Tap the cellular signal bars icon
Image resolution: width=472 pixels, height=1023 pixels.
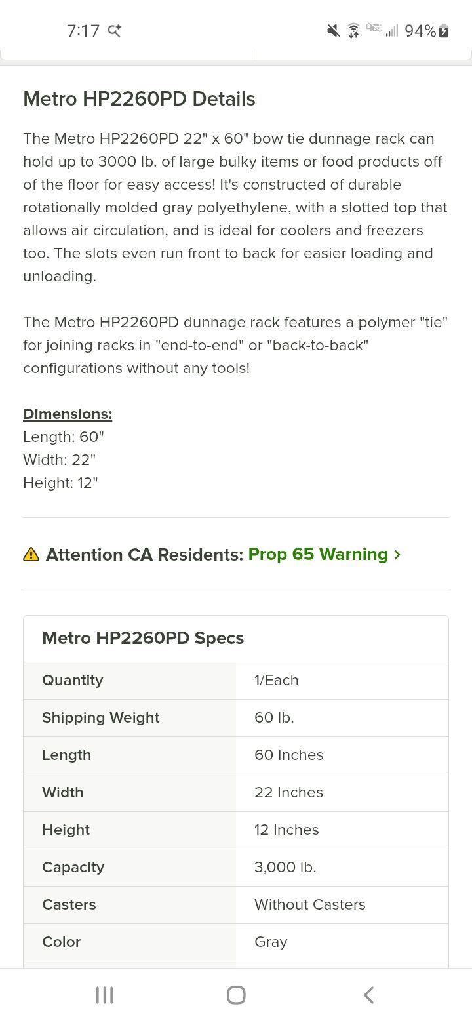392,31
